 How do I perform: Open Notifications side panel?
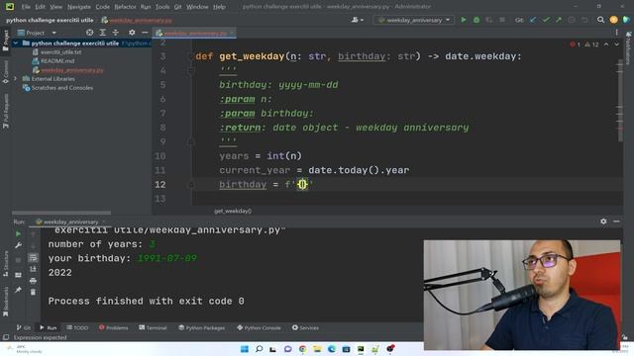pos(628,48)
